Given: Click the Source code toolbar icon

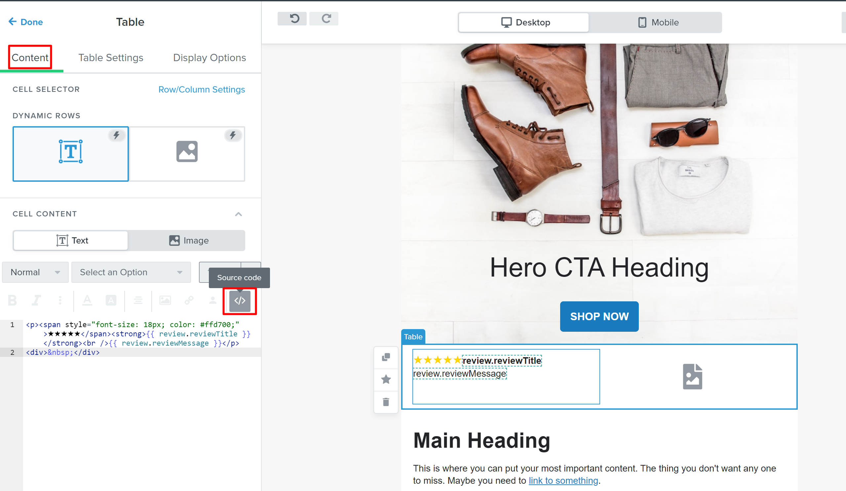Looking at the screenshot, I should (239, 301).
